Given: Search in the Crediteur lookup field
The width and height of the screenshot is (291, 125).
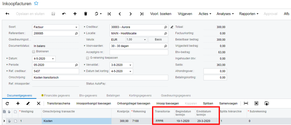Looking at the screenshot, I should [x=166, y=27].
